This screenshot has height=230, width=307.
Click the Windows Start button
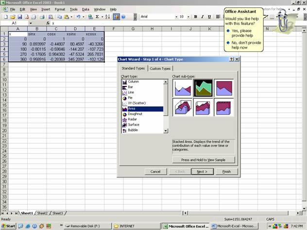(x=8, y=226)
